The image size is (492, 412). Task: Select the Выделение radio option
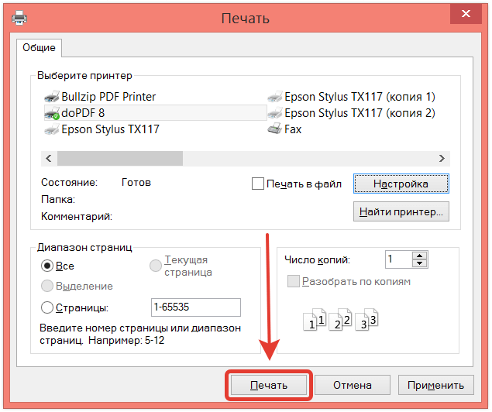[47, 286]
